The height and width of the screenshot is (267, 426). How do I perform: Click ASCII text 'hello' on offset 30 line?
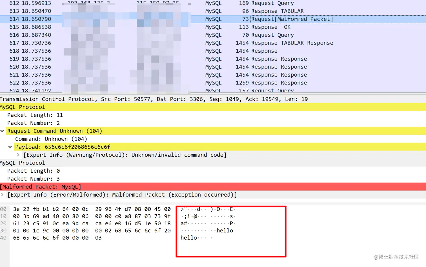[225, 231]
